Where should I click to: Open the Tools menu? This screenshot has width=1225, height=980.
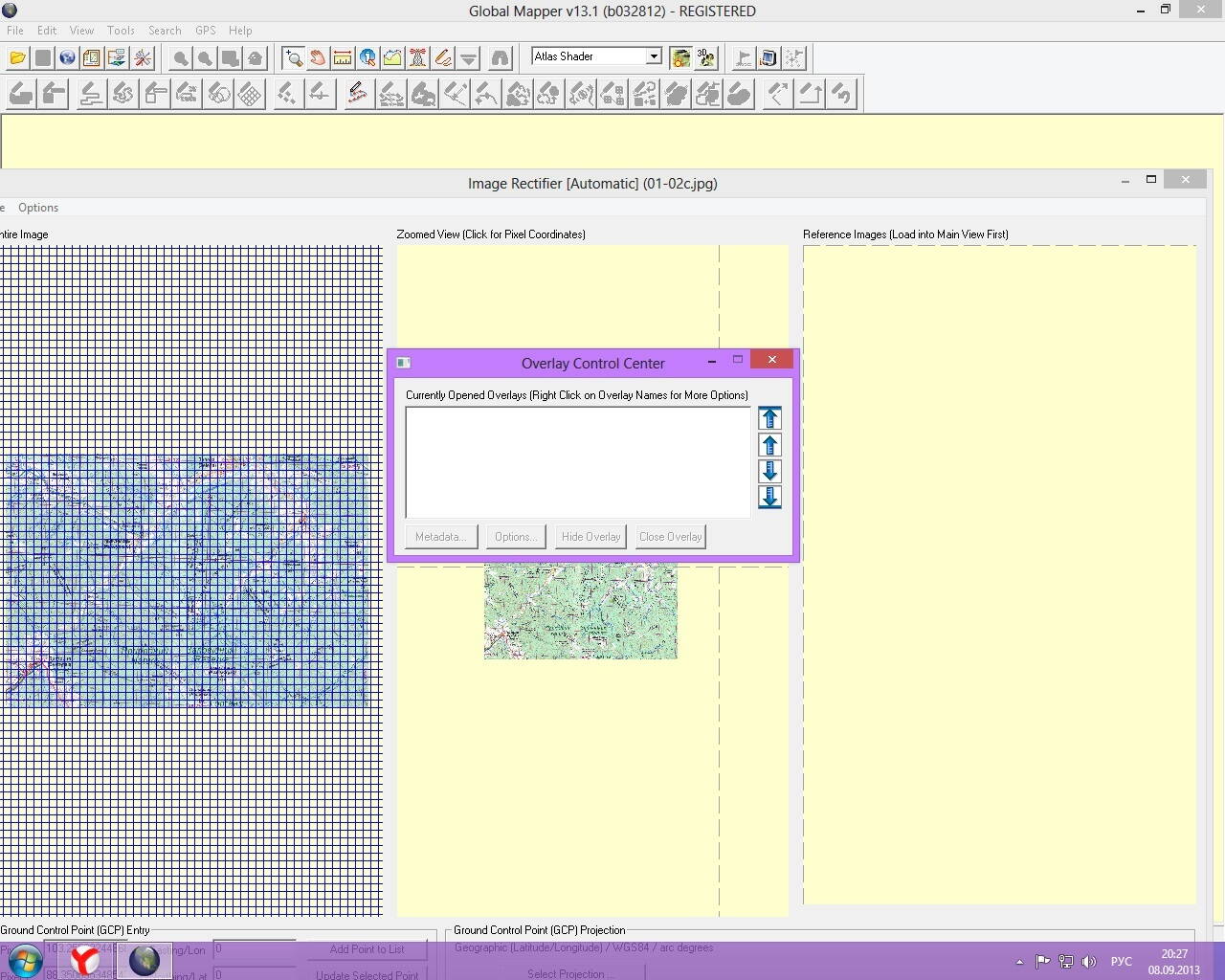pos(121,31)
